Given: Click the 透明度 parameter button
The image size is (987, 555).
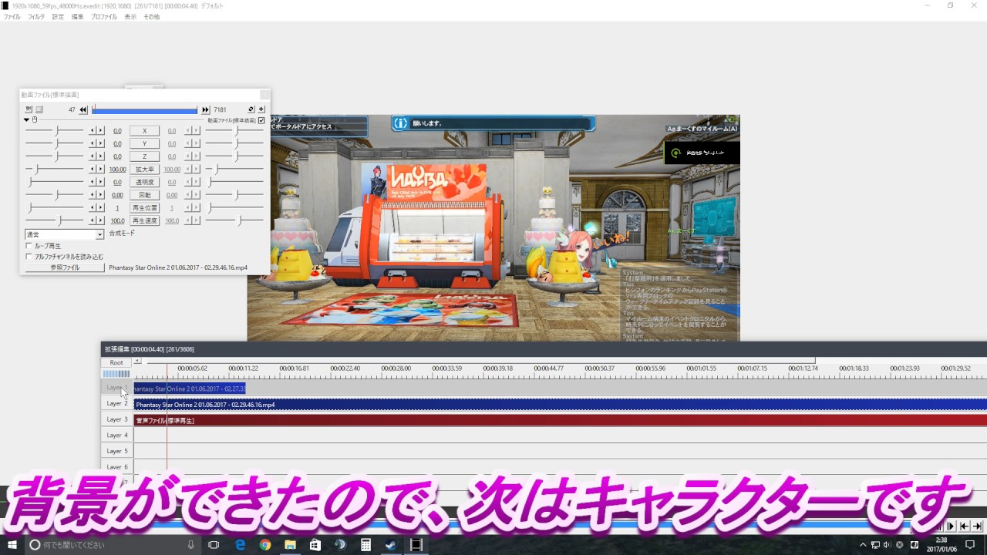Looking at the screenshot, I should (x=144, y=182).
